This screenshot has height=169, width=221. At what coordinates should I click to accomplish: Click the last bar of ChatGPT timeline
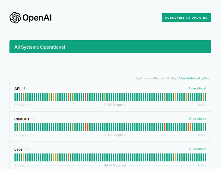click(205, 127)
